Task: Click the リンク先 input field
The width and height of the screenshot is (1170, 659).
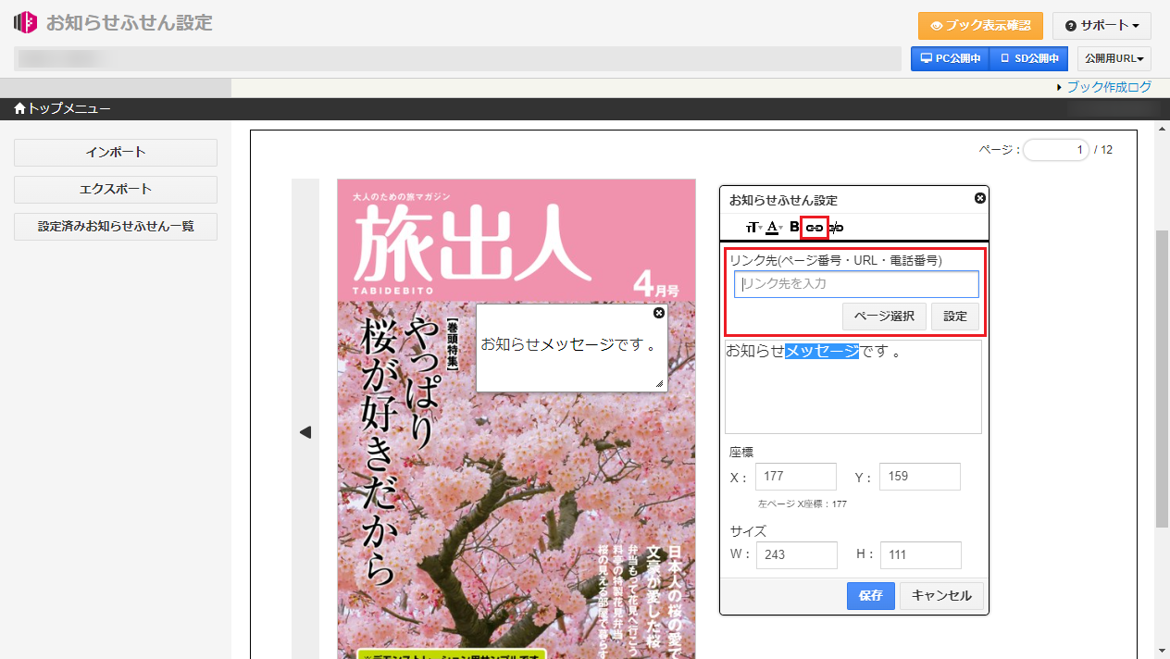Action: coord(856,283)
